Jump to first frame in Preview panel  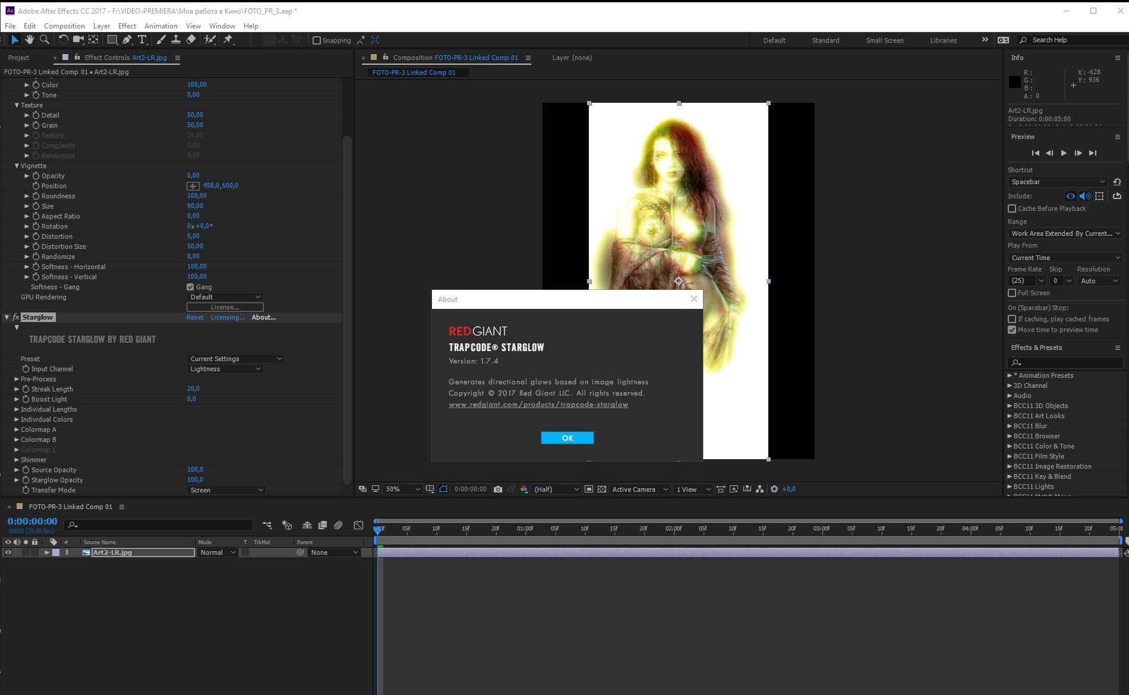click(x=1035, y=153)
